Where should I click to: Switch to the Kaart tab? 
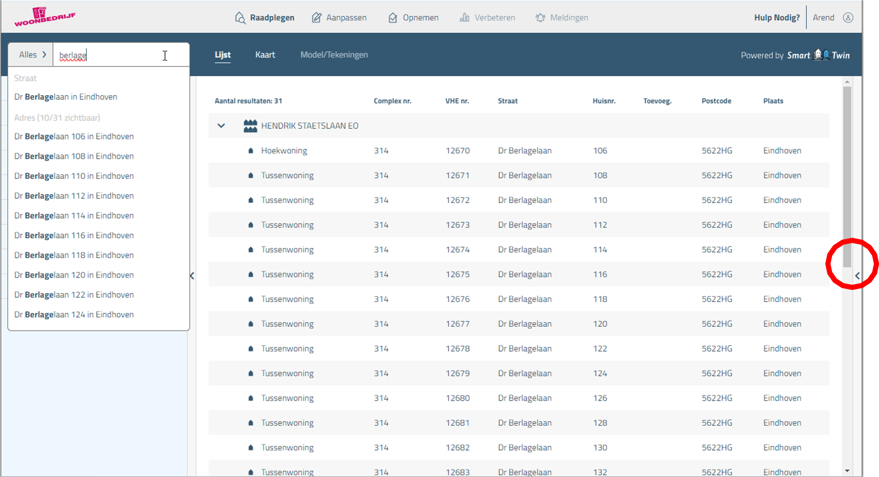pyautogui.click(x=265, y=55)
